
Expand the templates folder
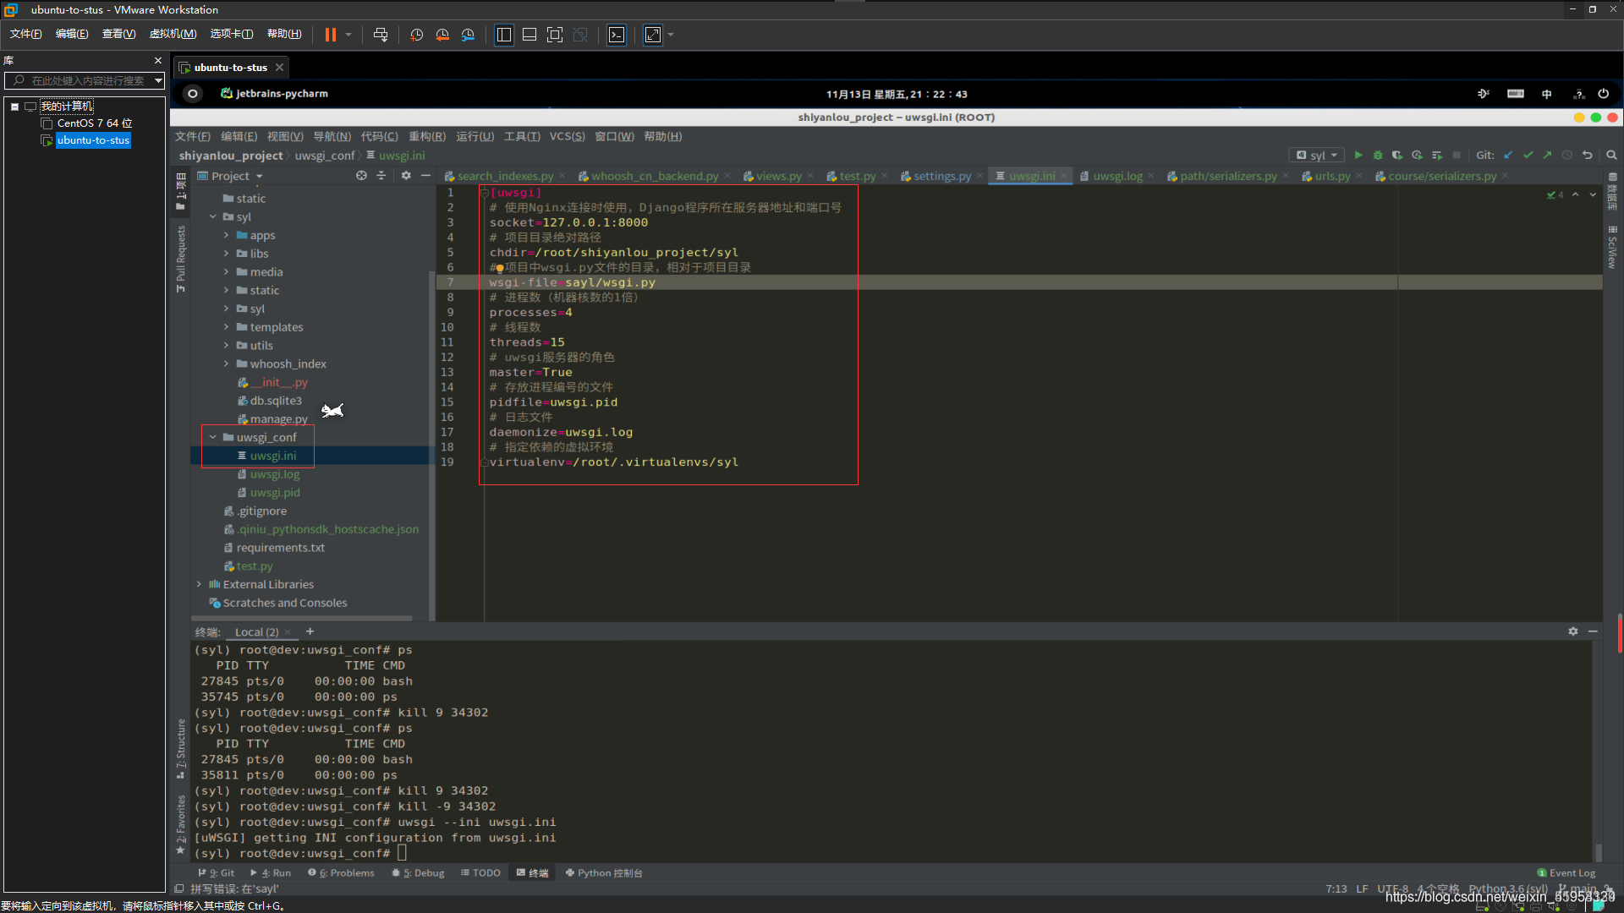click(226, 326)
